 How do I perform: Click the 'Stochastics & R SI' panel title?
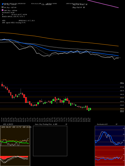pyautogui.click(x=107, y=124)
